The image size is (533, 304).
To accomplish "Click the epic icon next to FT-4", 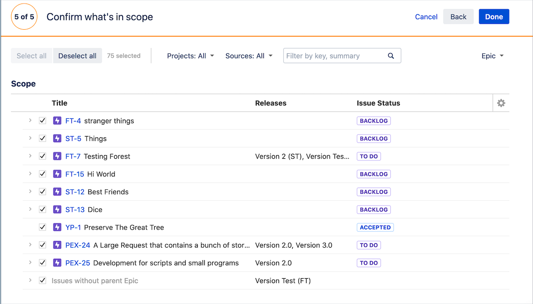I will pos(57,121).
